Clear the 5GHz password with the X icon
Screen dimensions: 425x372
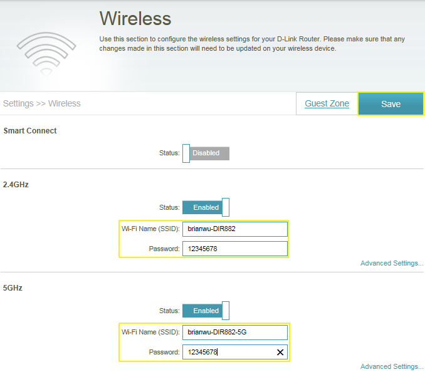click(280, 353)
